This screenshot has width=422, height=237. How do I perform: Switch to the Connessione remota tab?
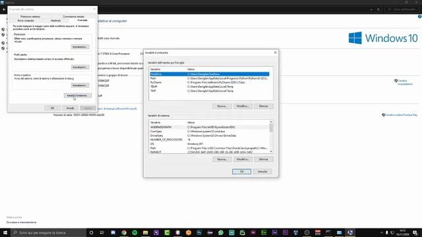[x=73, y=16]
